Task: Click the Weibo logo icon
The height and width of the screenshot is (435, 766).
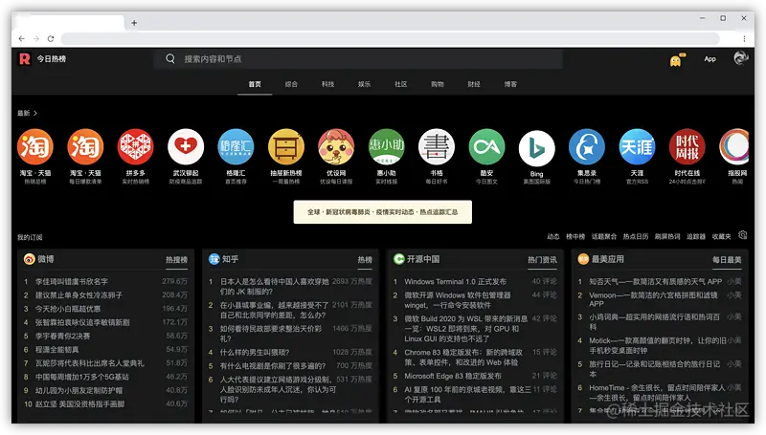Action: (29, 259)
